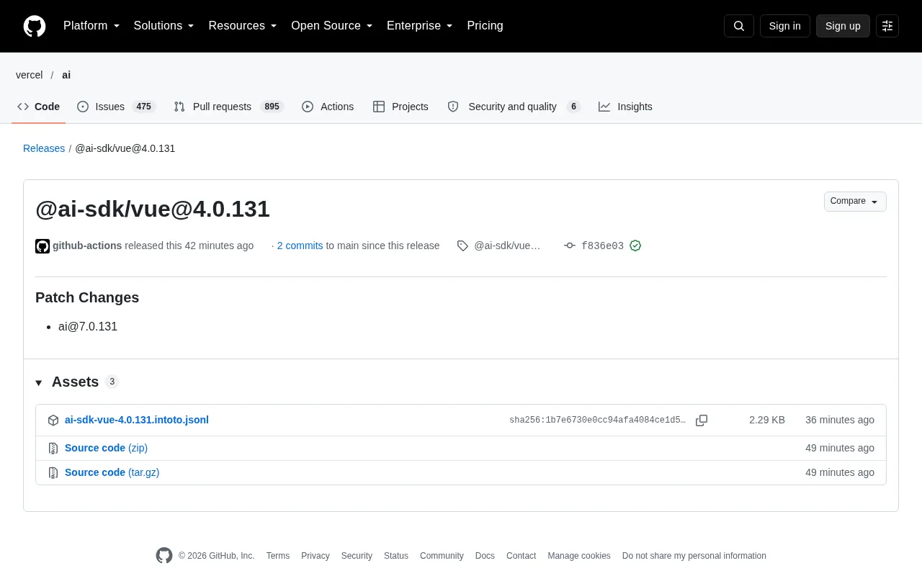Click the green verified checkmark icon
This screenshot has width=922, height=576.
635,246
